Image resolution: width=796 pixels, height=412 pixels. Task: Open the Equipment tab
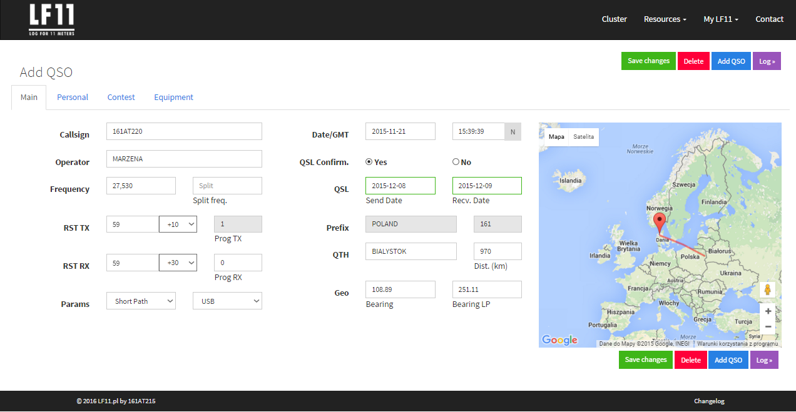173,98
